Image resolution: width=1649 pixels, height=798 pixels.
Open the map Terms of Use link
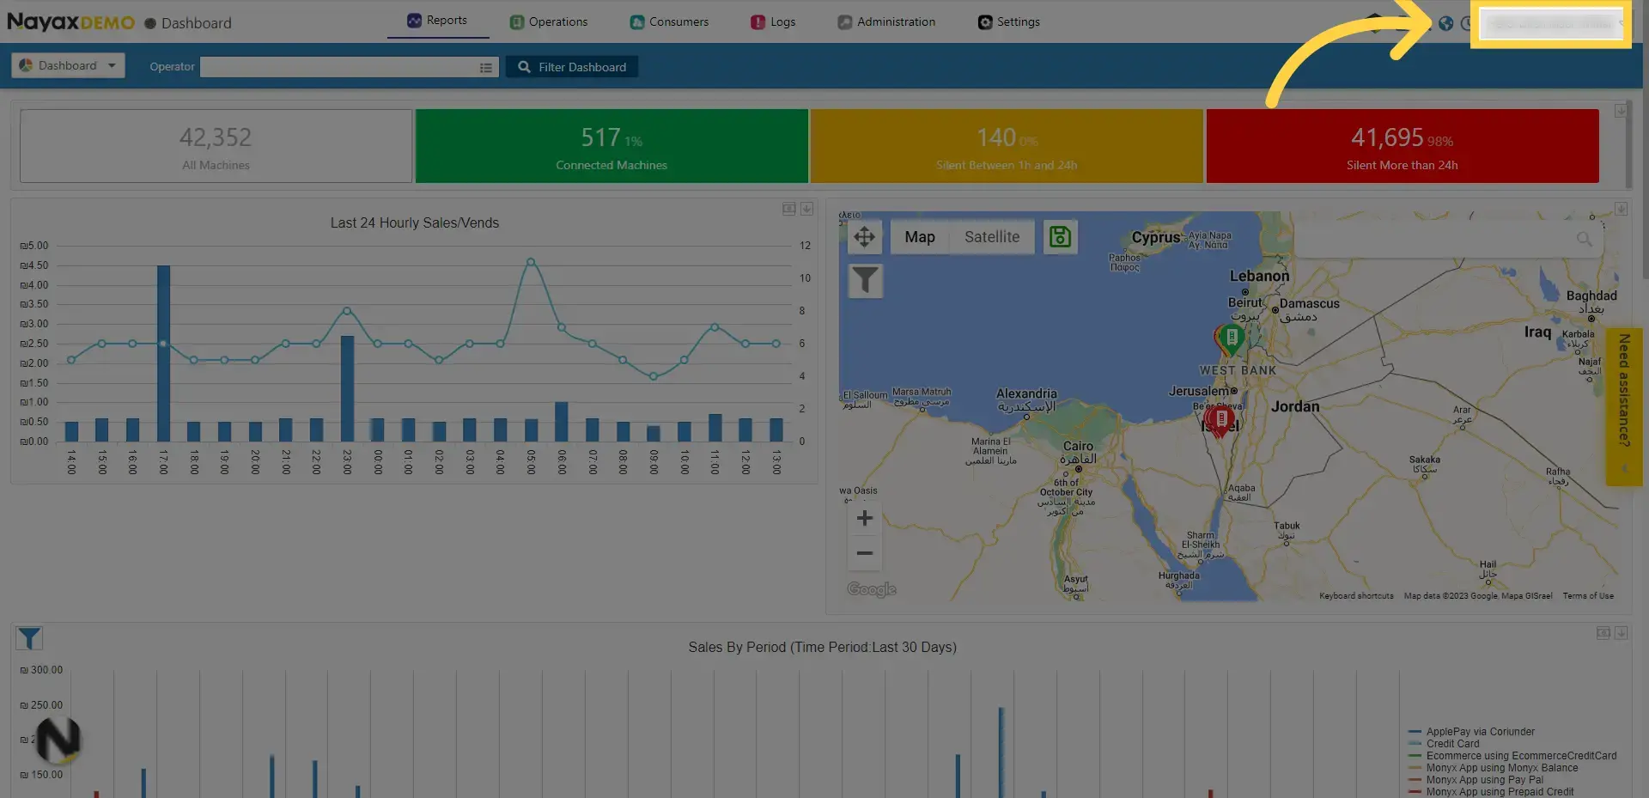[x=1588, y=596]
